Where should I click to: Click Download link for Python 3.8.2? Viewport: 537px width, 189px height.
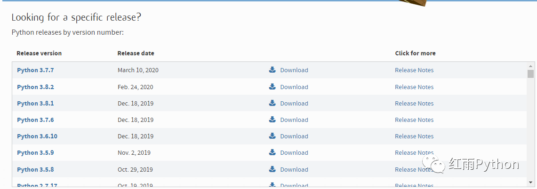pyautogui.click(x=294, y=87)
